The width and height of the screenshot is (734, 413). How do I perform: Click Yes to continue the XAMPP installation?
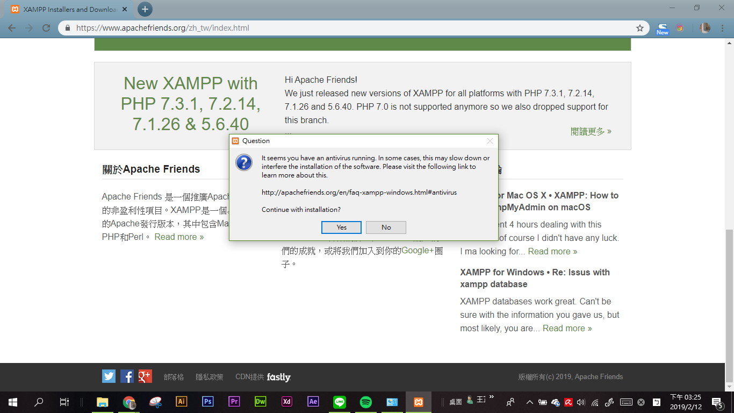(341, 227)
